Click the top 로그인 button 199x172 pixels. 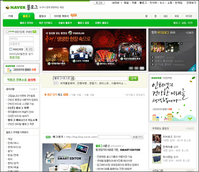click(99, 3)
